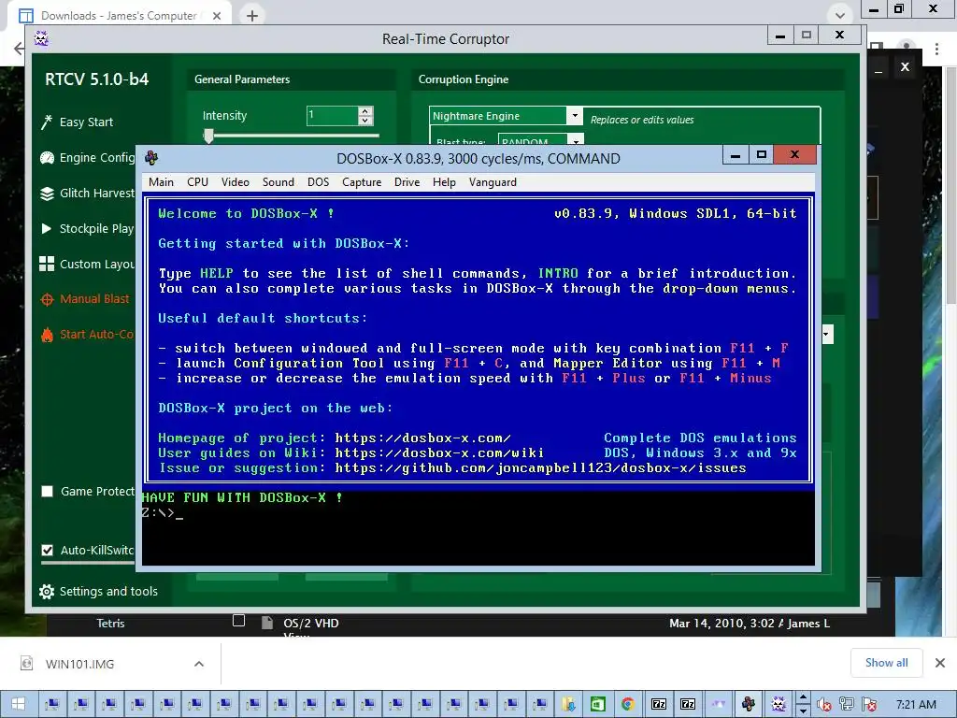957x718 pixels.
Task: Click DOSBox-X title bar app icon
Action: coord(151,158)
